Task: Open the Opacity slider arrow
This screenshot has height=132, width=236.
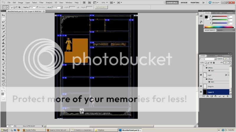Action: [230, 59]
